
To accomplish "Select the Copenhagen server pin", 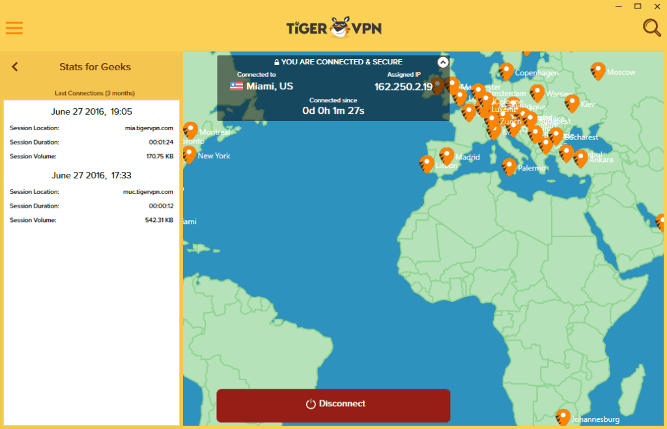I will click(506, 71).
